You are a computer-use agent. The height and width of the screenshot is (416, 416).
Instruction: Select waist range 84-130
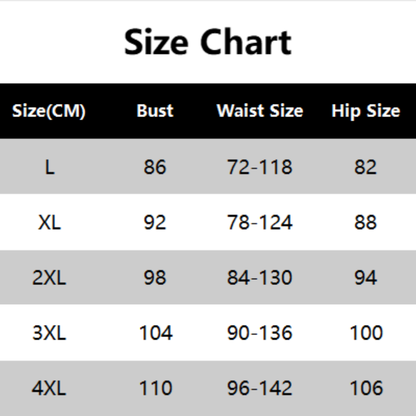pyautogui.click(x=259, y=278)
